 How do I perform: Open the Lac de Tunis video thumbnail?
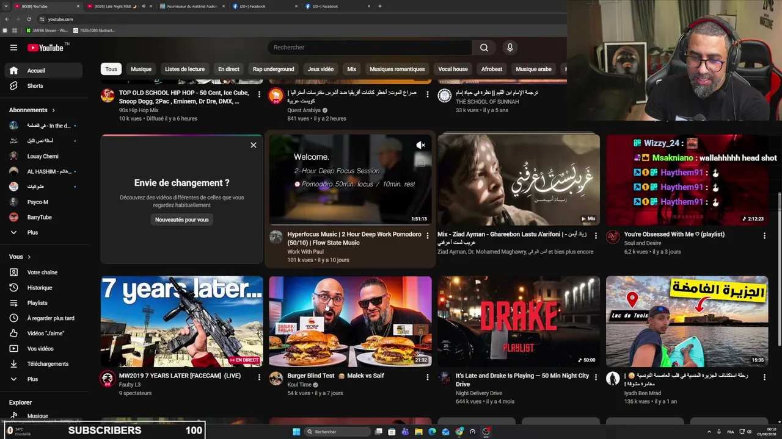click(x=687, y=321)
